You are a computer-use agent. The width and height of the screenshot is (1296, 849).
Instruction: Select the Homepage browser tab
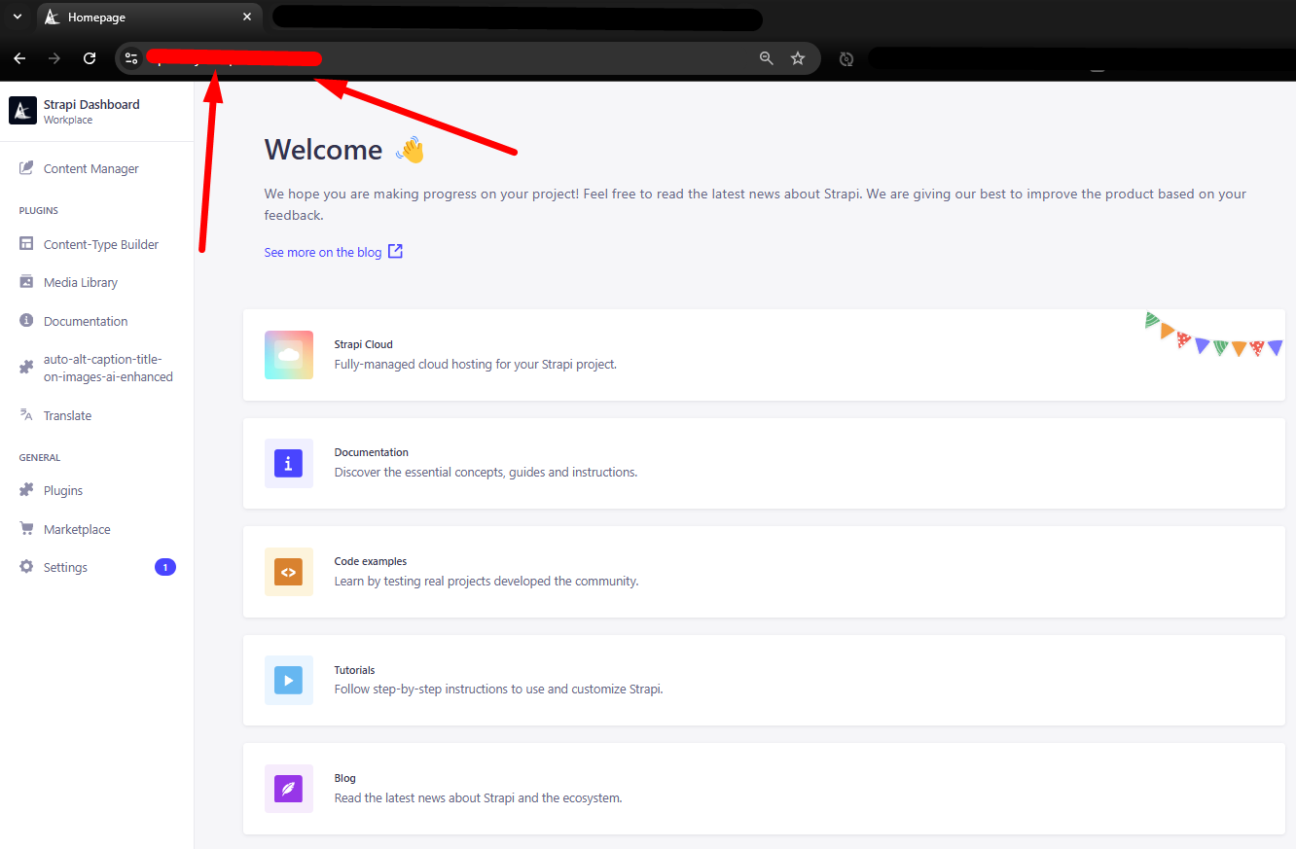(x=149, y=18)
